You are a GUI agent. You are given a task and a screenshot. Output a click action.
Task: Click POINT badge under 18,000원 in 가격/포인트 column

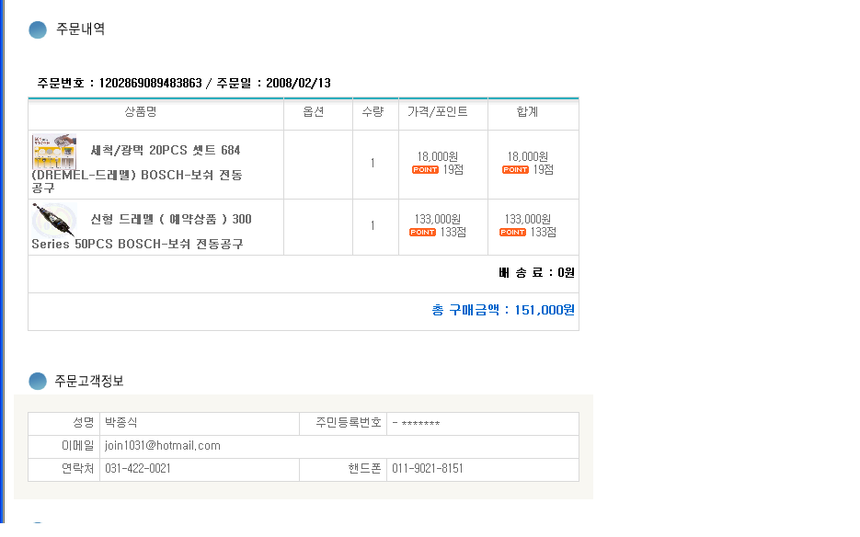425,170
